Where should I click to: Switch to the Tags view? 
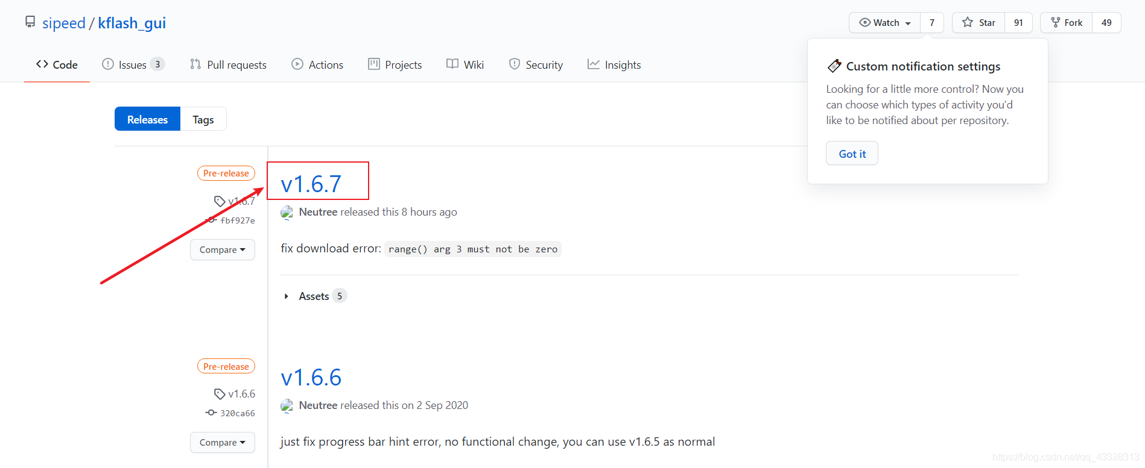(203, 119)
